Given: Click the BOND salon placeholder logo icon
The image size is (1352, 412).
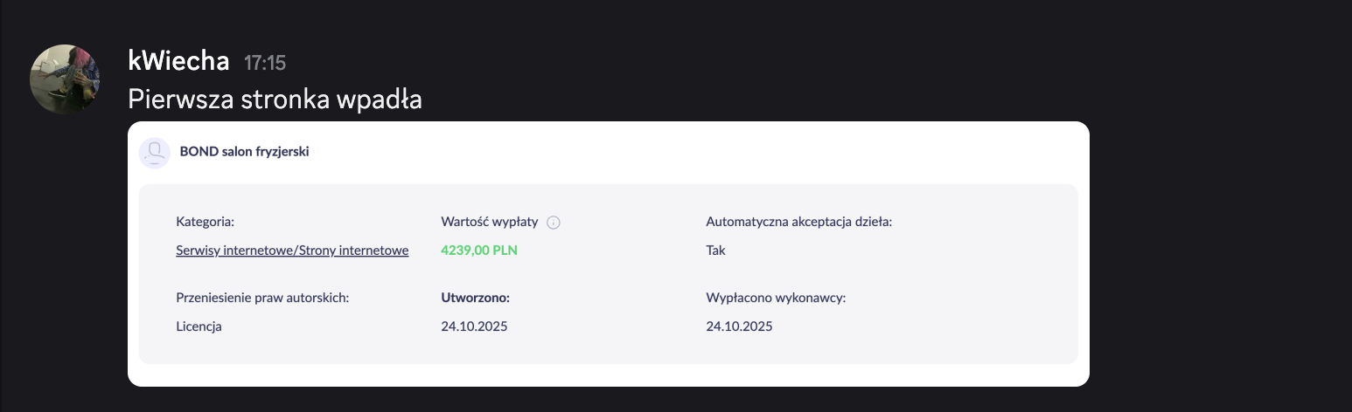Looking at the screenshot, I should [155, 153].
